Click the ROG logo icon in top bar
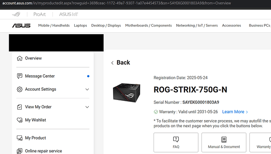This screenshot has width=271, height=154. 16,14
